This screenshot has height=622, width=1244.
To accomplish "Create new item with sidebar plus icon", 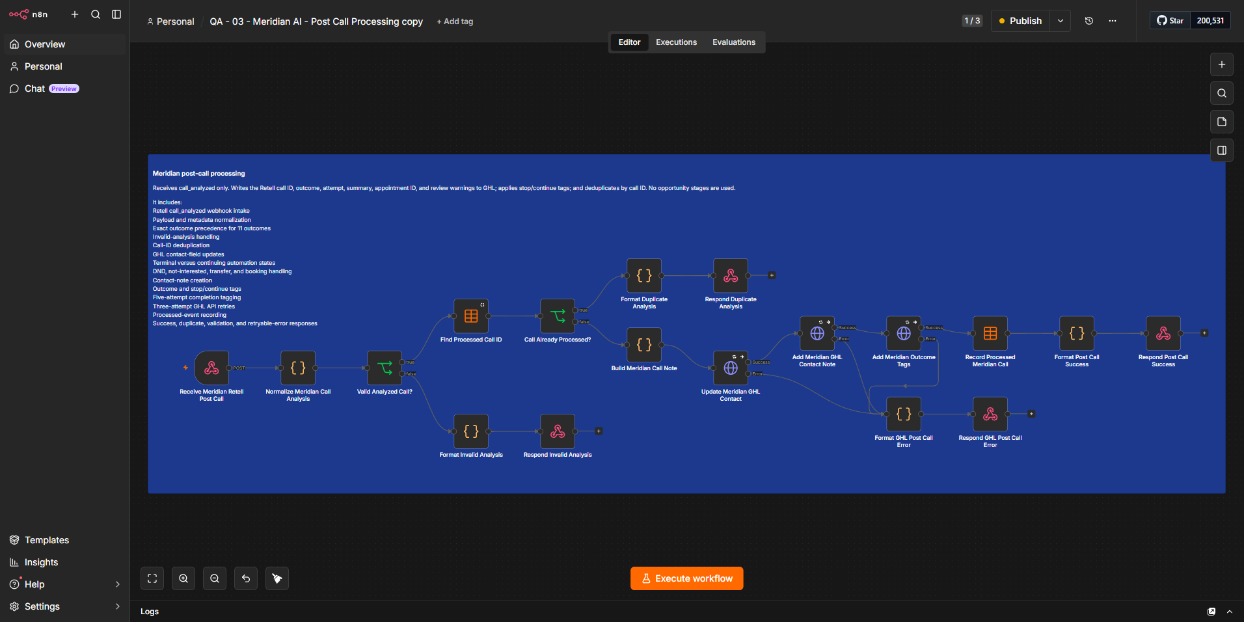I will point(75,14).
